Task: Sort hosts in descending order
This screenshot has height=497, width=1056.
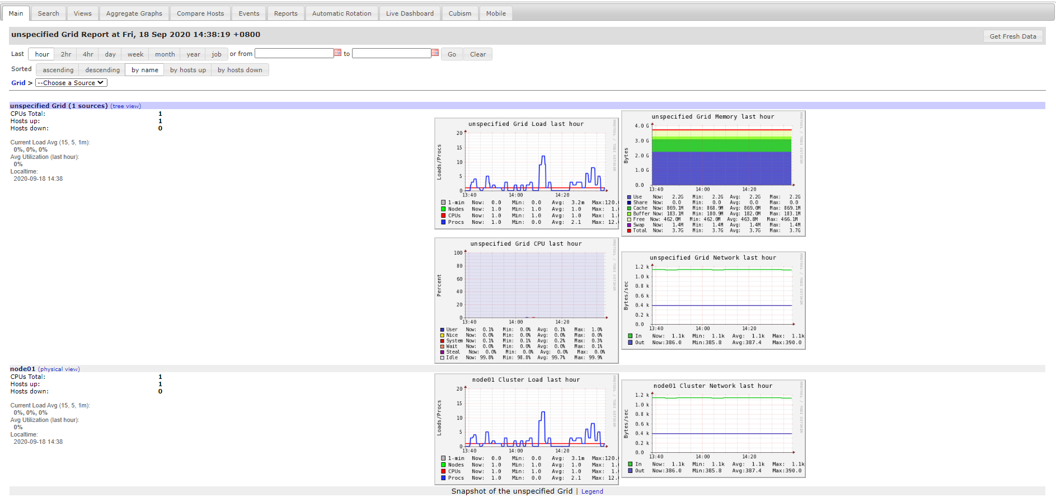Action: point(102,70)
